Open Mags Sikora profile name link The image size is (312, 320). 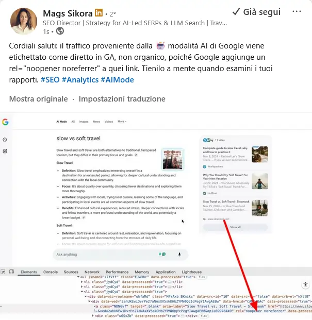68,14
